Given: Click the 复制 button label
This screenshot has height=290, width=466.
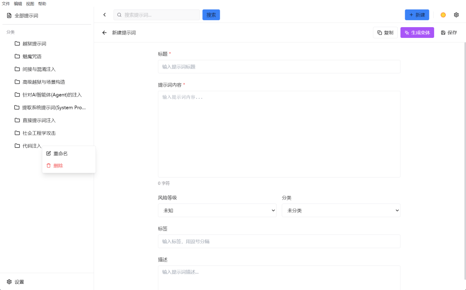Looking at the screenshot, I should point(388,33).
